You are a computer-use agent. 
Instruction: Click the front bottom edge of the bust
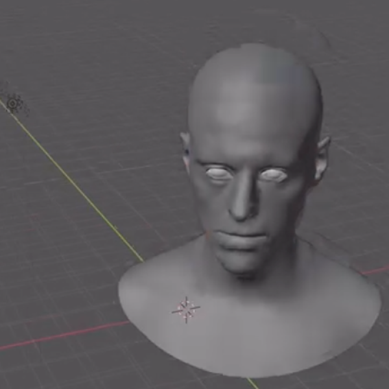246,372
